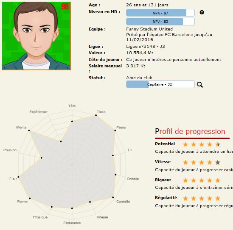Click the question mark help icon
This screenshot has width=233, height=230.
[202, 12]
